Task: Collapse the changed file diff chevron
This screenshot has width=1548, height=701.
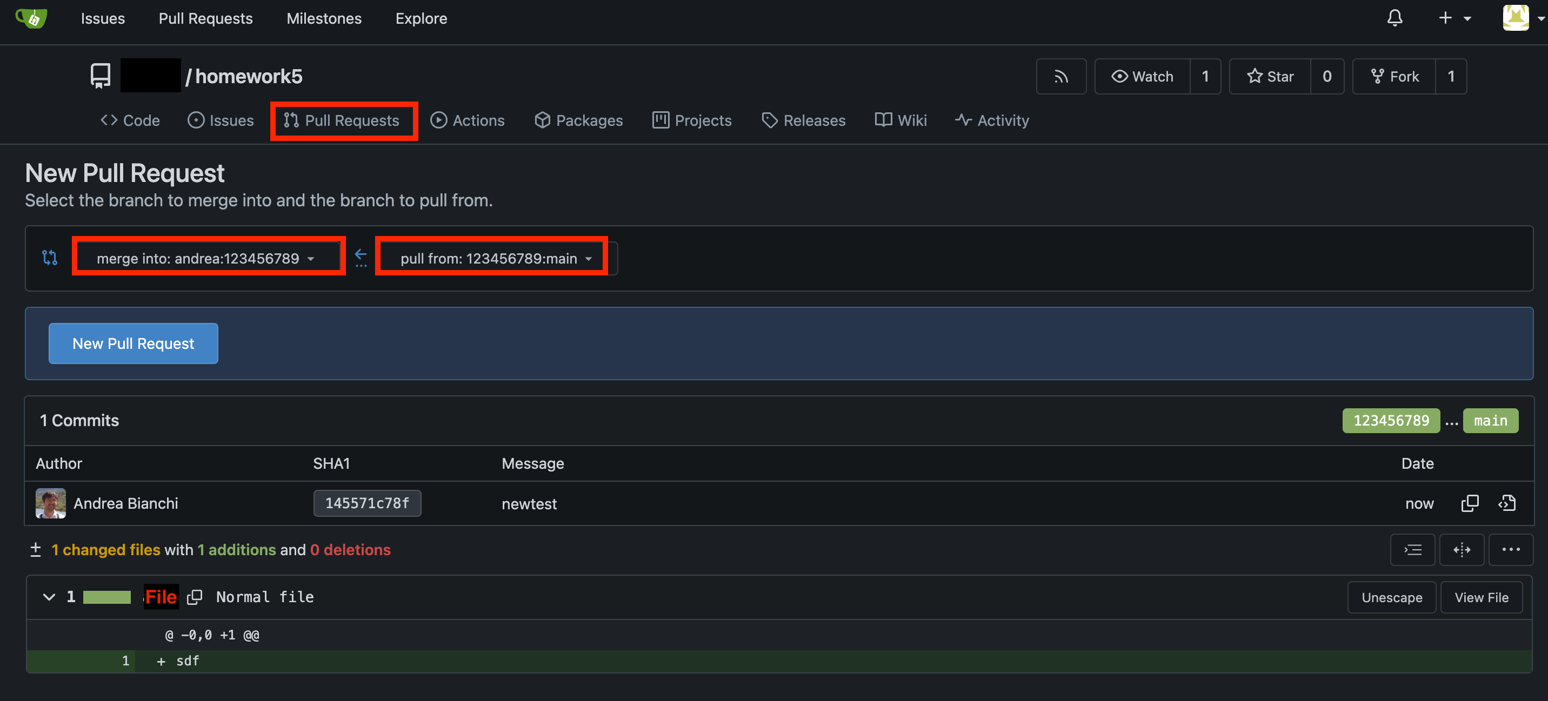Action: (49, 597)
